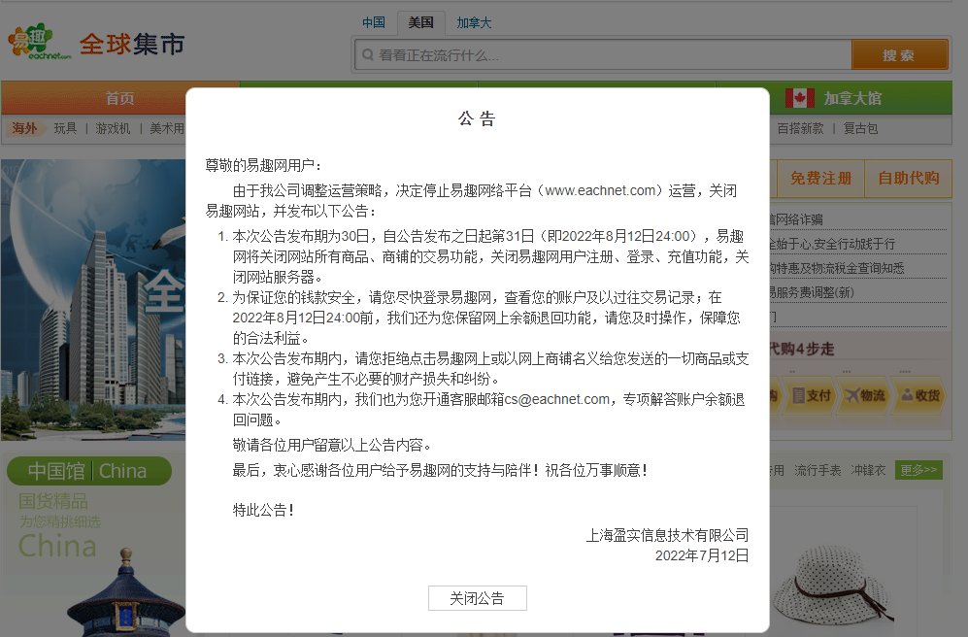Focus the 看看正在流行什么 search box
The image size is (968, 637).
point(603,55)
